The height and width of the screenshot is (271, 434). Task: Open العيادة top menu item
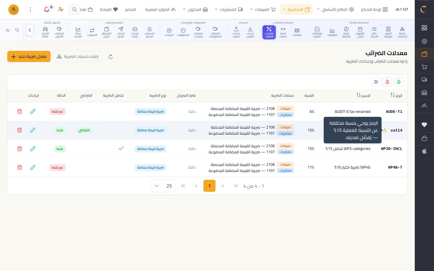point(109,10)
